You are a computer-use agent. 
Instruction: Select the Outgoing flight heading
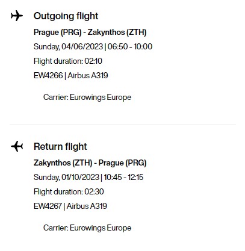[x=66, y=16]
